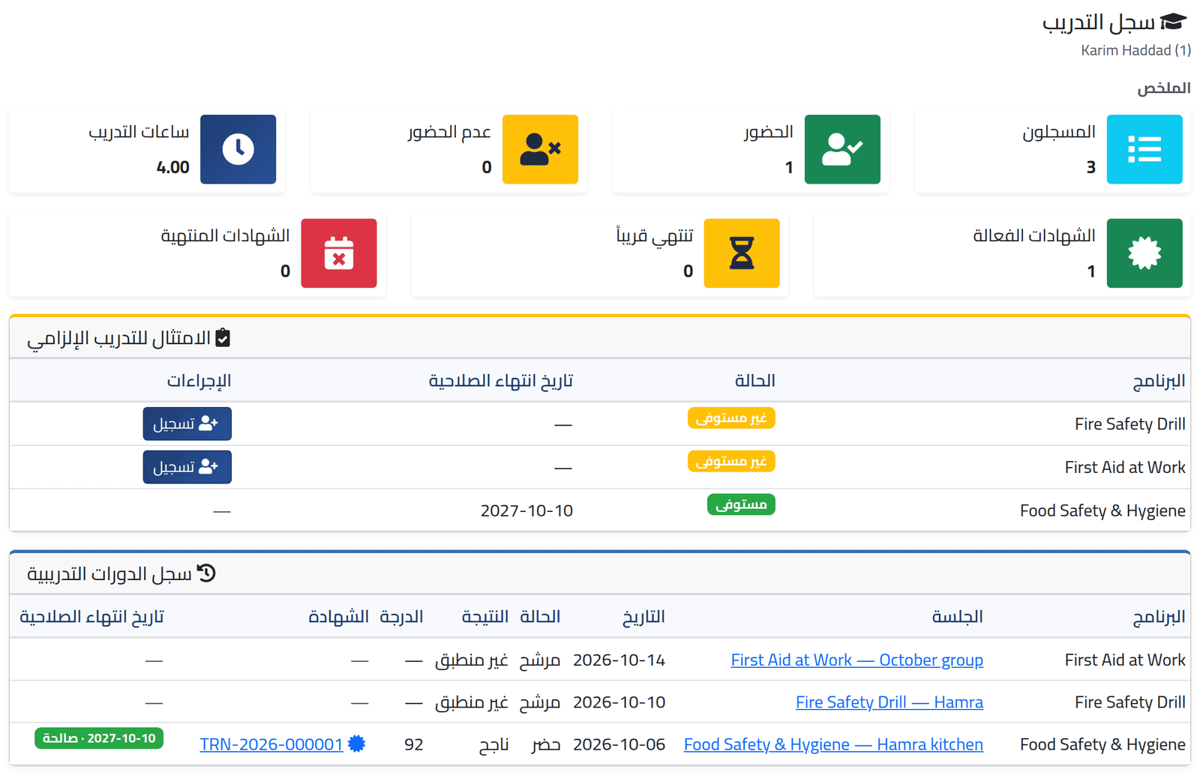Click the green مستوفى status badge

click(741, 504)
